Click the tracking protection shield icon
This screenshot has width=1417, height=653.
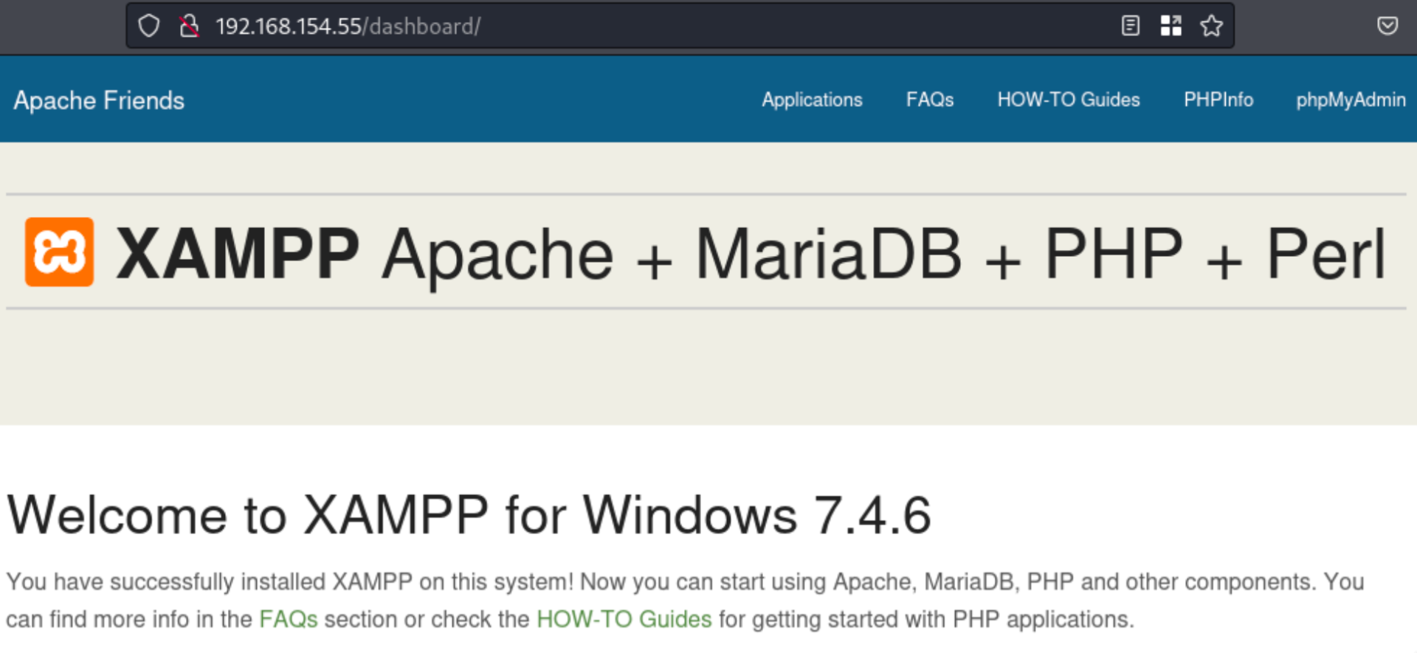click(149, 27)
